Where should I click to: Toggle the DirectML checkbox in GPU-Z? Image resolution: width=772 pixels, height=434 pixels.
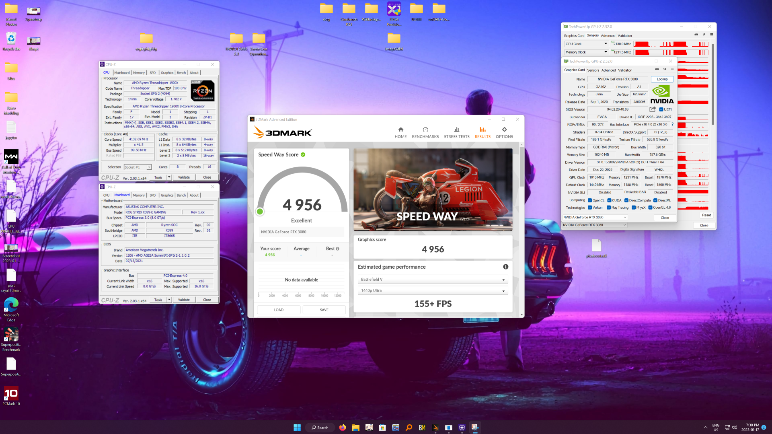(x=655, y=200)
